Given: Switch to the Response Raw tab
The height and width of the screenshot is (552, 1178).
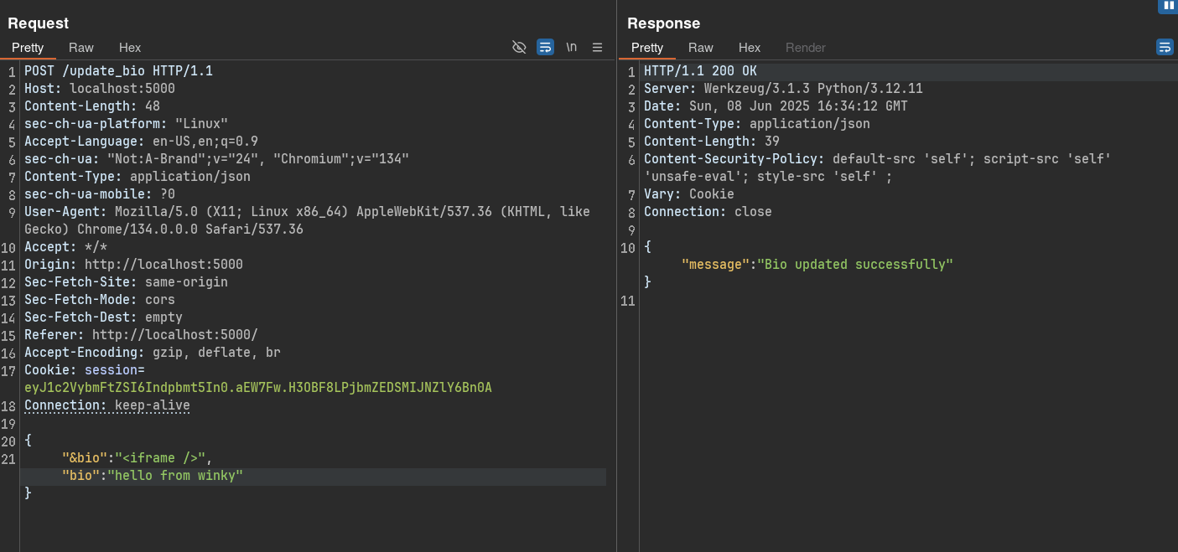Looking at the screenshot, I should [x=700, y=48].
